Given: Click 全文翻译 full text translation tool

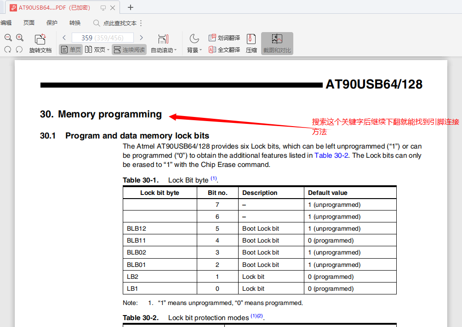Looking at the screenshot, I should [x=224, y=50].
